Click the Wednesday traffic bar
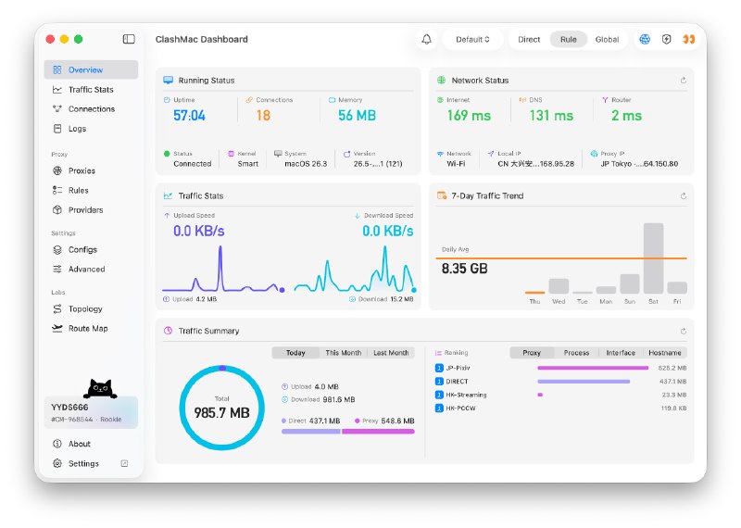 coord(559,286)
